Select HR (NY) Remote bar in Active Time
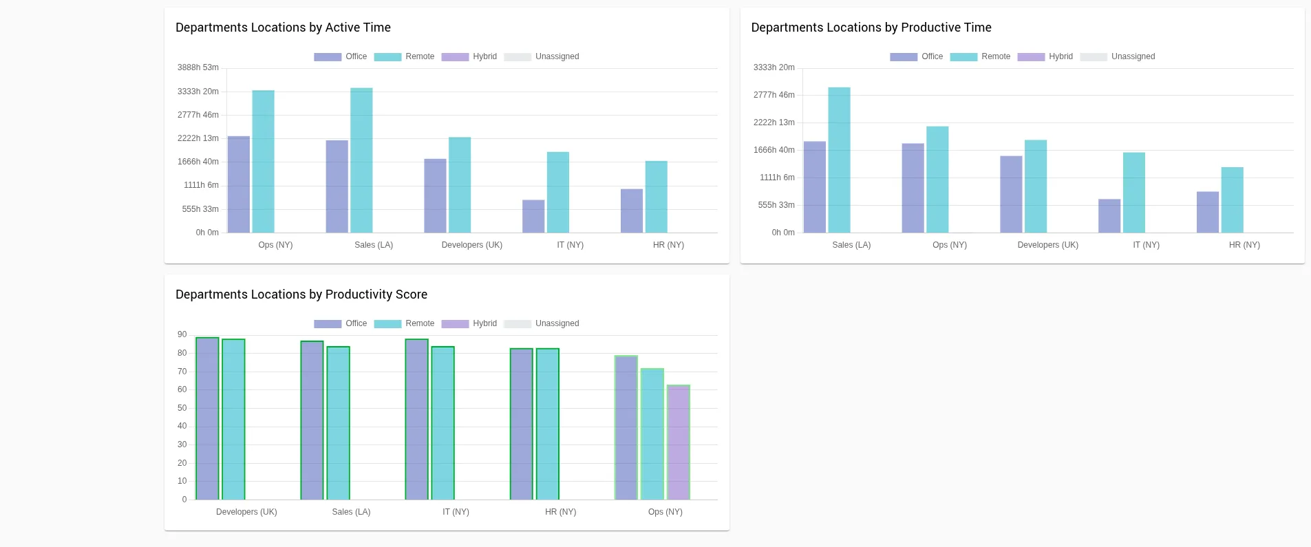 (x=657, y=197)
